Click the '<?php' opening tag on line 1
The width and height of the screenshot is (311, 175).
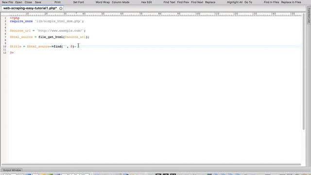[15, 18]
